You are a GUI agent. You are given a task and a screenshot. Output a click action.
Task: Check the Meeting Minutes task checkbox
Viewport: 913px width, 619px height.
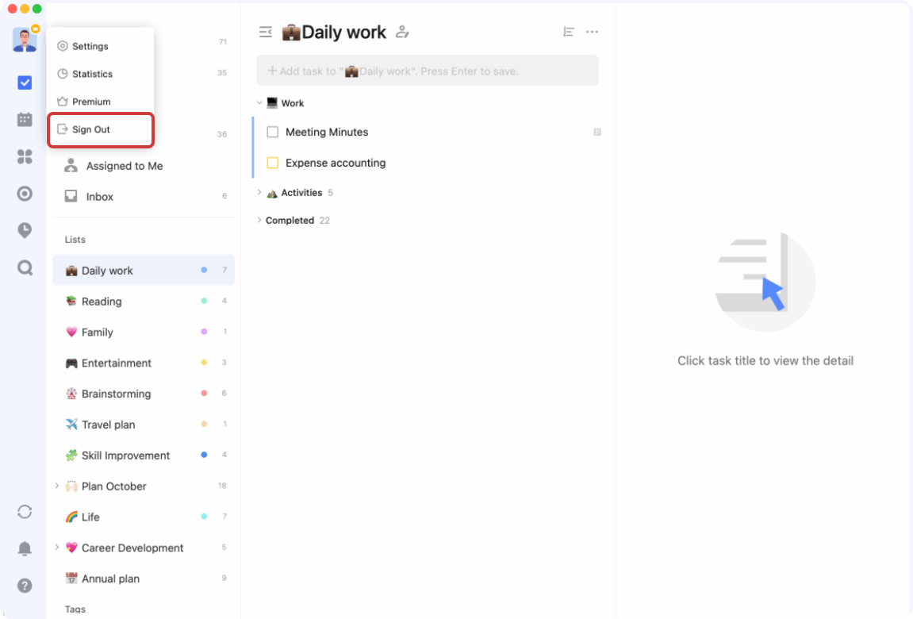[x=273, y=133]
